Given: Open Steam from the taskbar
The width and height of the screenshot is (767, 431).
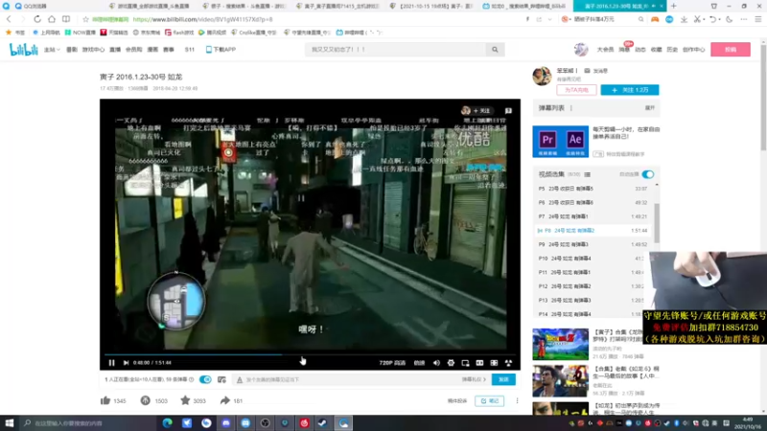Looking at the screenshot, I should [x=323, y=422].
